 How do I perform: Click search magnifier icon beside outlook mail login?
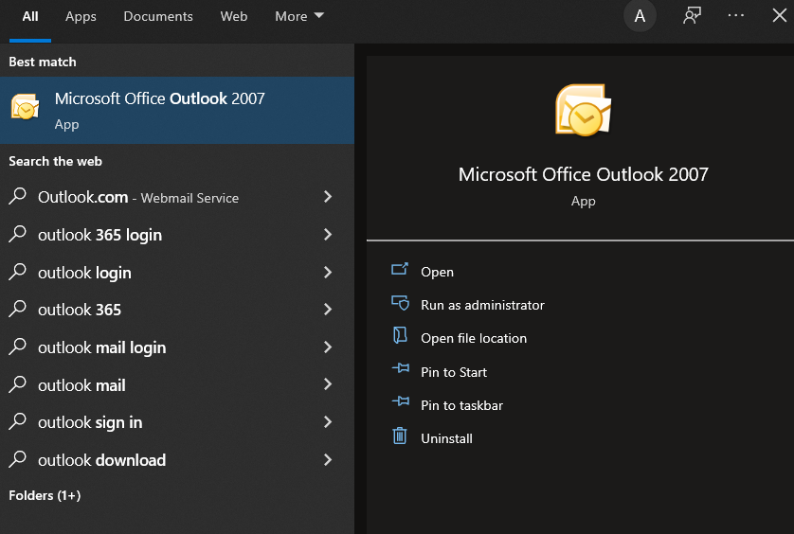tap(17, 347)
